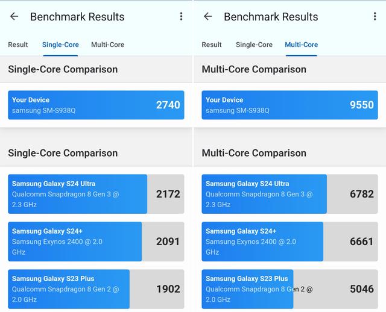This screenshot has height=312, width=386.
Task: Select Galaxy S24 Ultra multi-core entry 6782
Action: (x=289, y=194)
